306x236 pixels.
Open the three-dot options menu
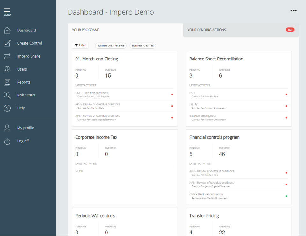pyautogui.click(x=294, y=11)
